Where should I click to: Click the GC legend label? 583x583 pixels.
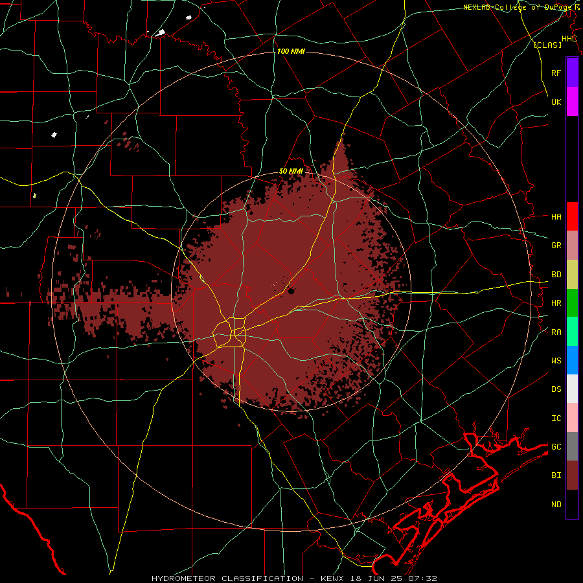[556, 446]
